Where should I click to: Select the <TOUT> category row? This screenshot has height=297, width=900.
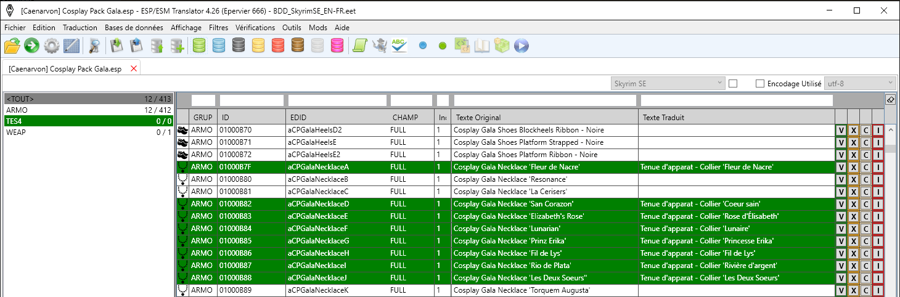pos(89,99)
